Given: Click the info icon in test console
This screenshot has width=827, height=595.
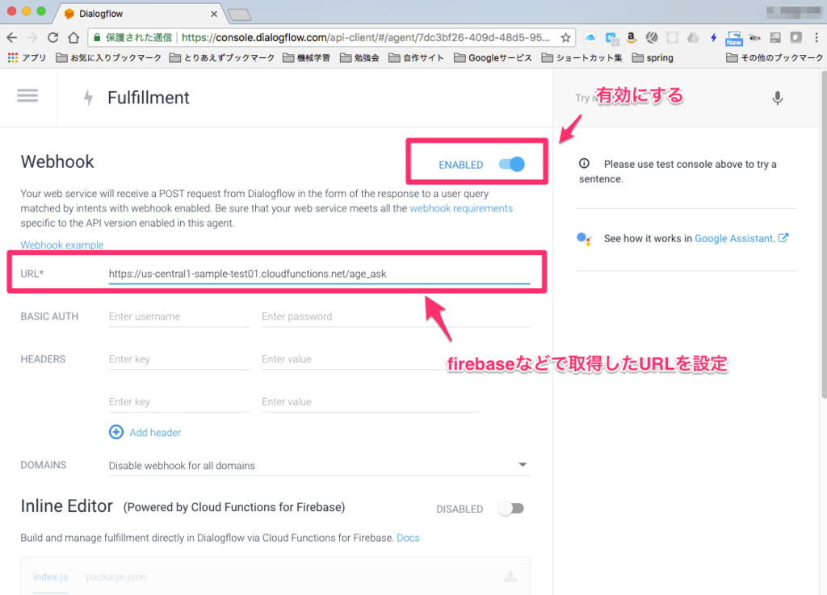Looking at the screenshot, I should point(584,163).
